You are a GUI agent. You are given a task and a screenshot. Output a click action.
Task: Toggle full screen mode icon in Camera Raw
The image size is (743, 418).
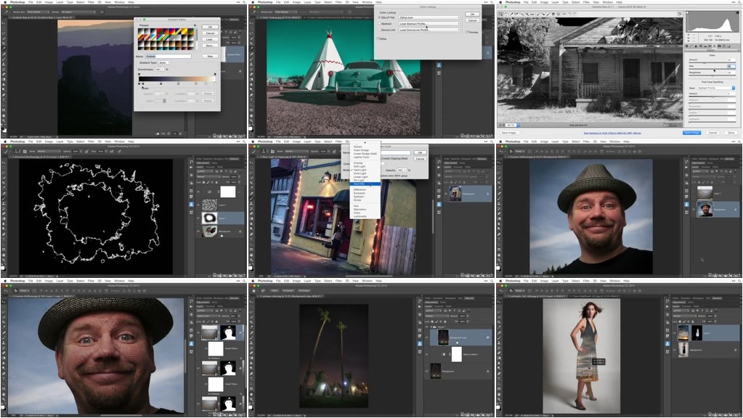coord(680,14)
